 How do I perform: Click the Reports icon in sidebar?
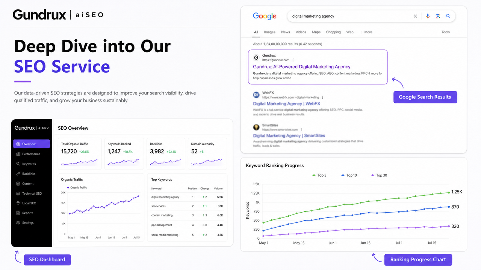(x=18, y=213)
